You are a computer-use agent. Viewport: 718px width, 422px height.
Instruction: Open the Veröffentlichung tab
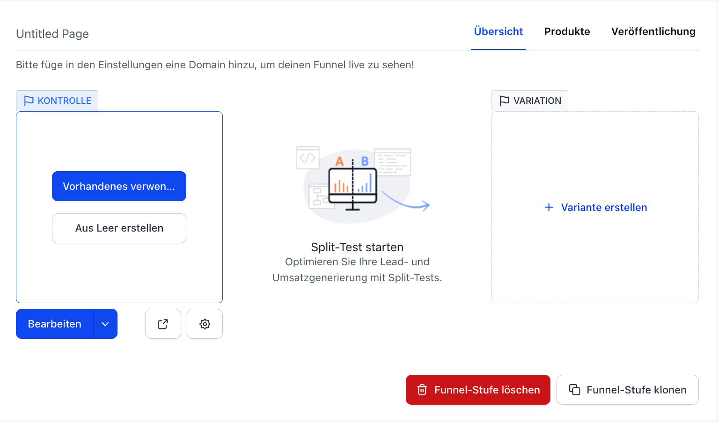pos(653,31)
